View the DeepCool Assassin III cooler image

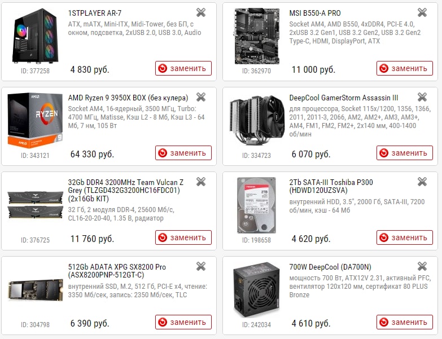tap(256, 121)
